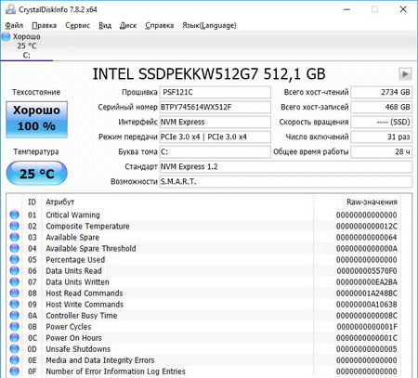Screen dimensions: 418x378
Task: Select the Composite Temperature attribute text
Action: coord(87,226)
